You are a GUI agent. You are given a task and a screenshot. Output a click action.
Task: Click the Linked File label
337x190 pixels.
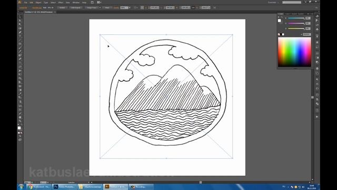(23, 7)
